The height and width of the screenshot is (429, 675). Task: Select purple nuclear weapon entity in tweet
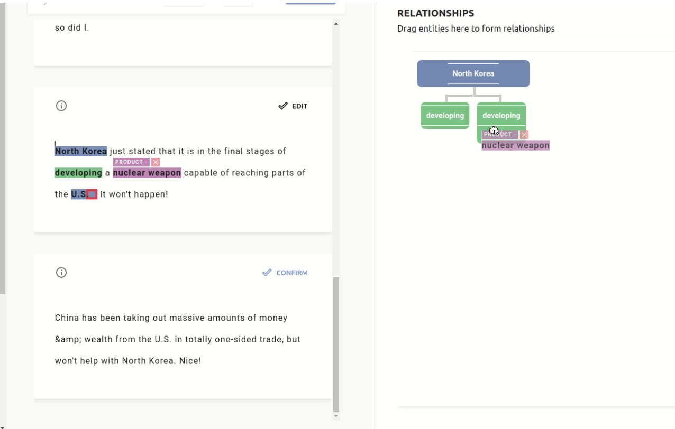tap(147, 173)
